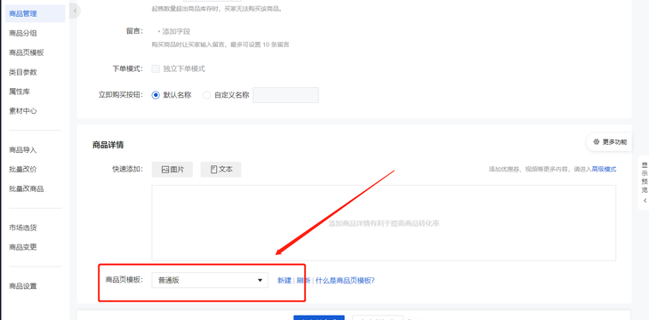Screen dimensions: 649x320
Task: Go to 市场选货
Action: click(x=23, y=228)
